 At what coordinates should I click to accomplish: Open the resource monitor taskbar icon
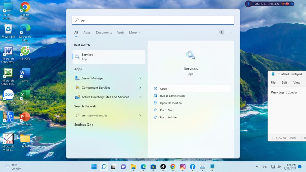pyautogui.click(x=202, y=167)
